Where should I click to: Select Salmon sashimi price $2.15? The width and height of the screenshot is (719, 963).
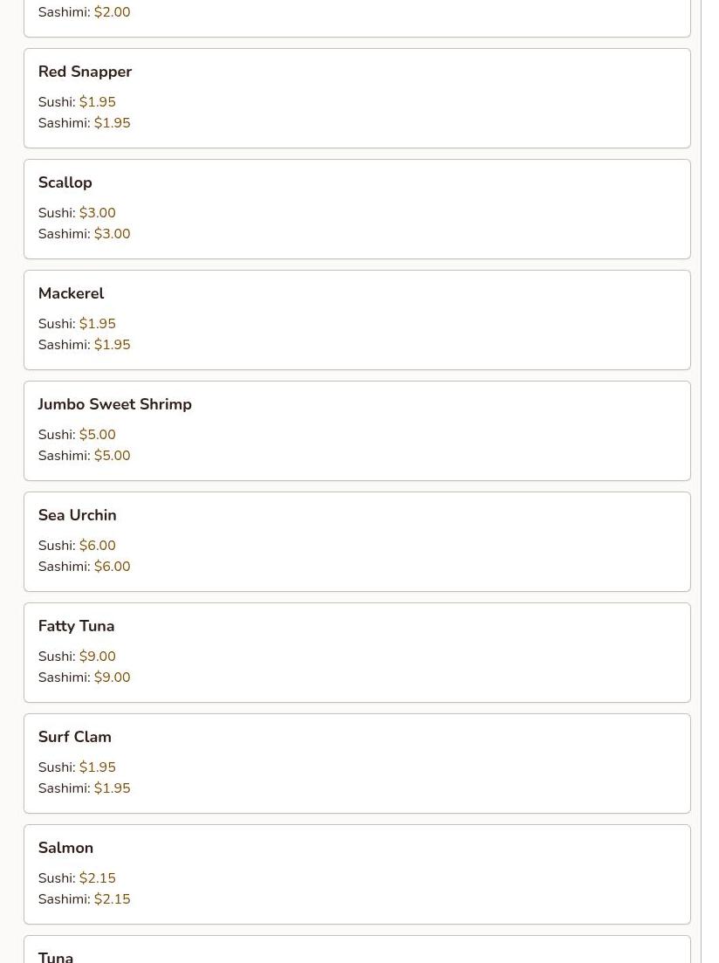(x=112, y=899)
